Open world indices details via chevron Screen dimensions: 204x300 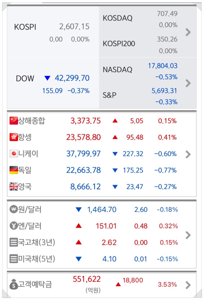pyautogui.click(x=188, y=154)
